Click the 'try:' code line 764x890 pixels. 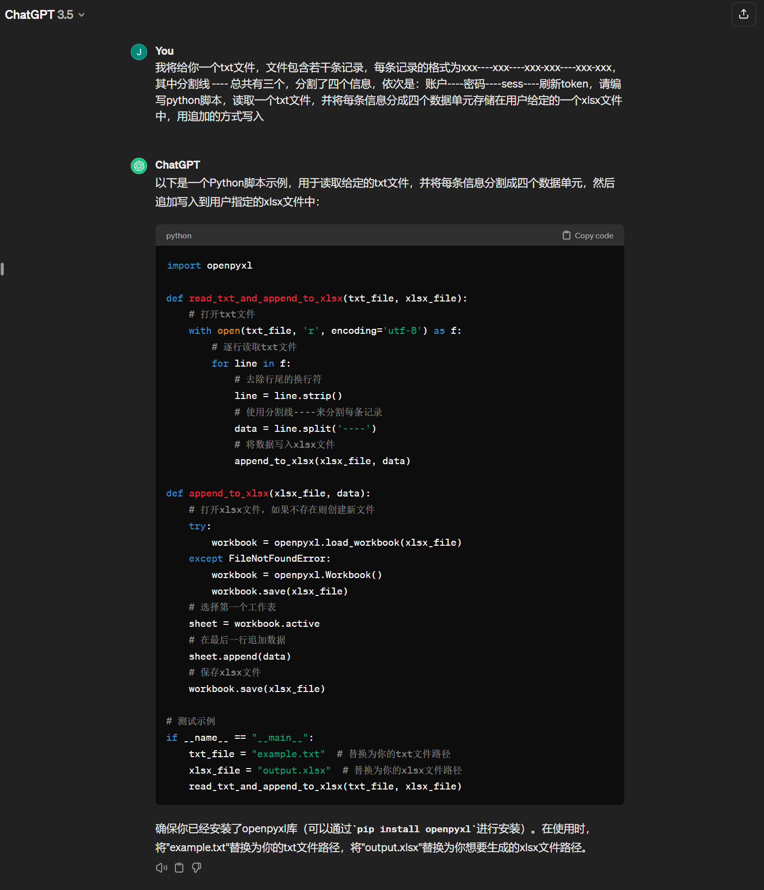click(200, 526)
